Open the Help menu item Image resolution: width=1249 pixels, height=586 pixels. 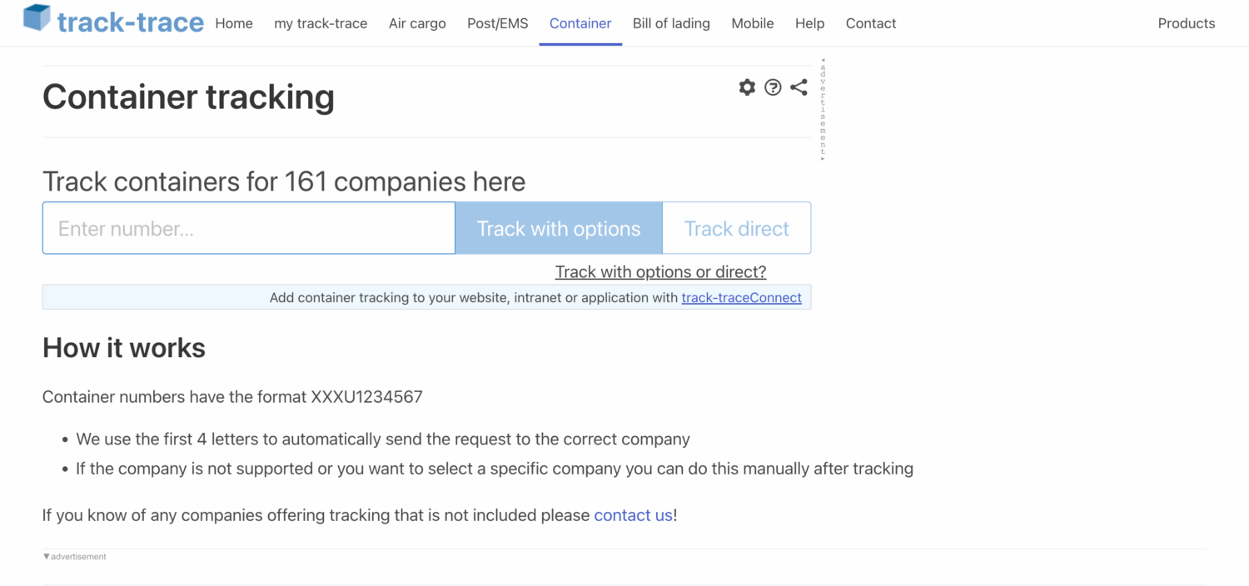pos(809,23)
